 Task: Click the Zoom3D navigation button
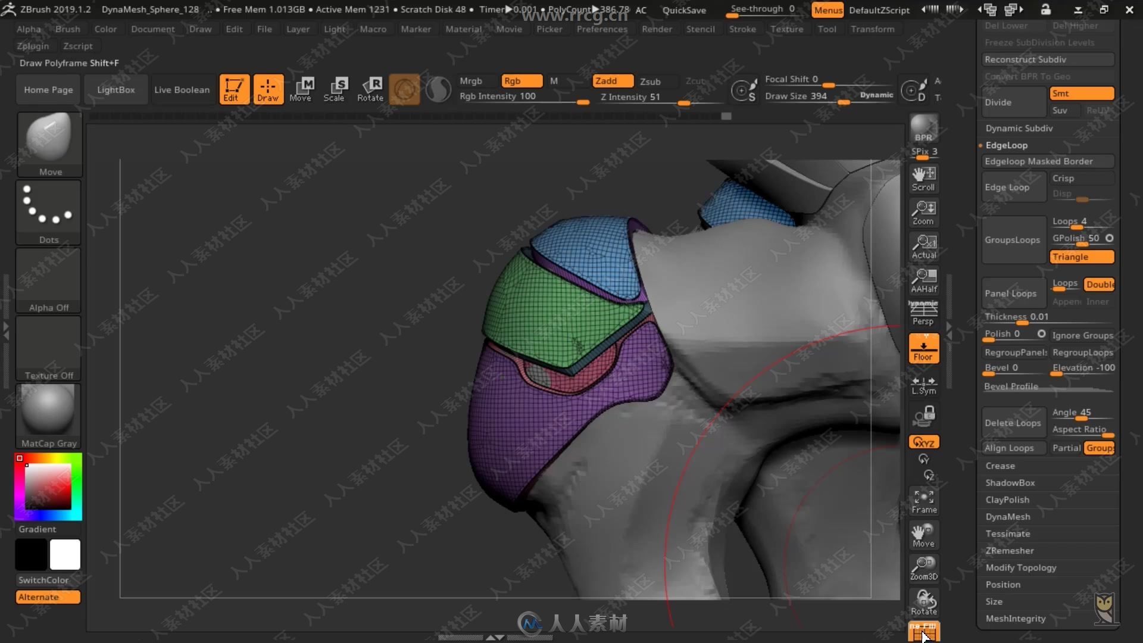[x=924, y=567]
